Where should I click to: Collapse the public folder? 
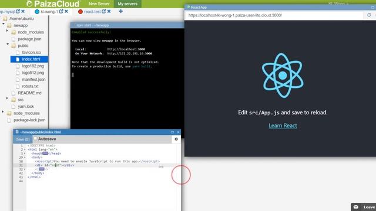(8, 45)
